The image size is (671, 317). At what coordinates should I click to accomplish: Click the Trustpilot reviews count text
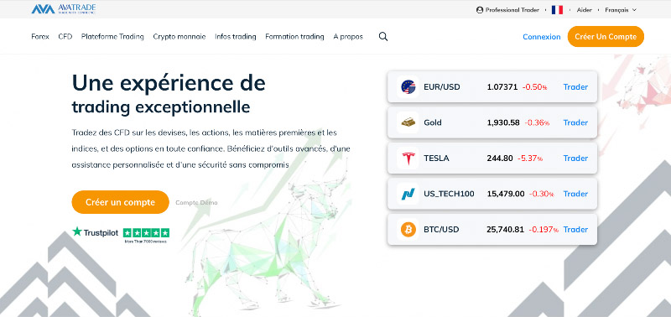pos(145,242)
